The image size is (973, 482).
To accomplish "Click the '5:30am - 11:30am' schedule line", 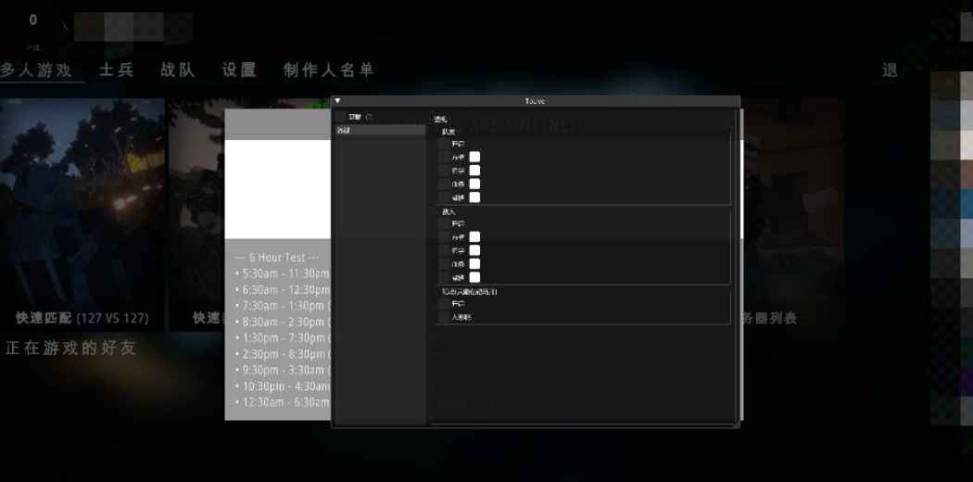I will [x=283, y=273].
